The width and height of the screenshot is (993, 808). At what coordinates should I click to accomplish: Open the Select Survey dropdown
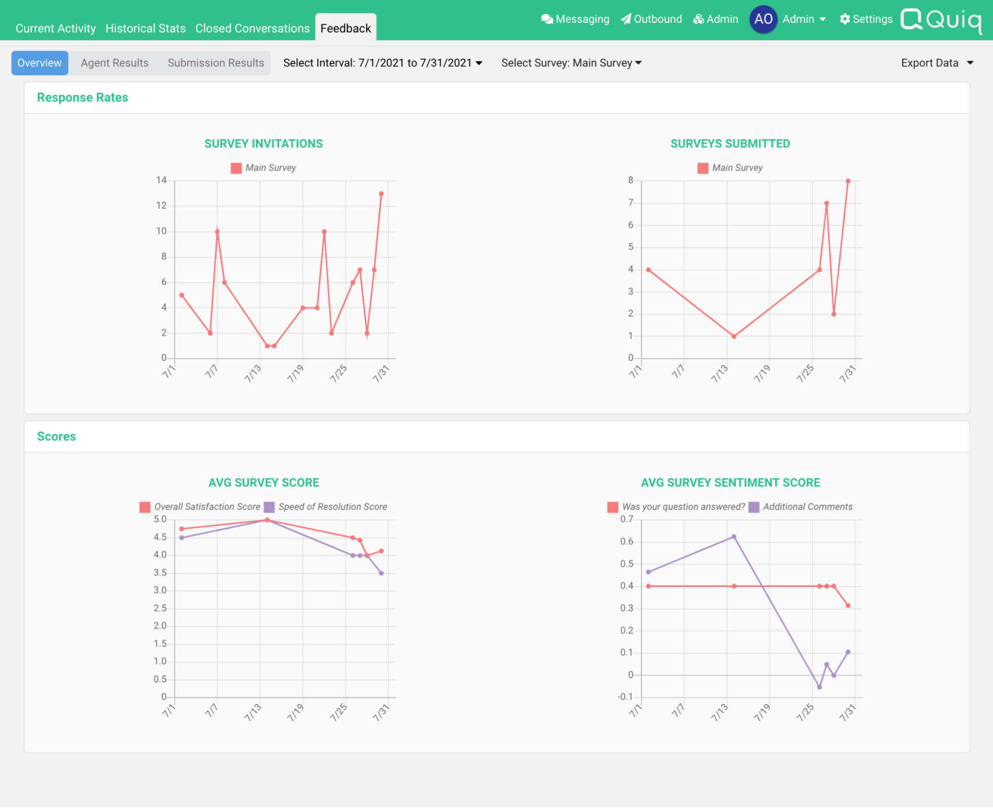pos(571,63)
